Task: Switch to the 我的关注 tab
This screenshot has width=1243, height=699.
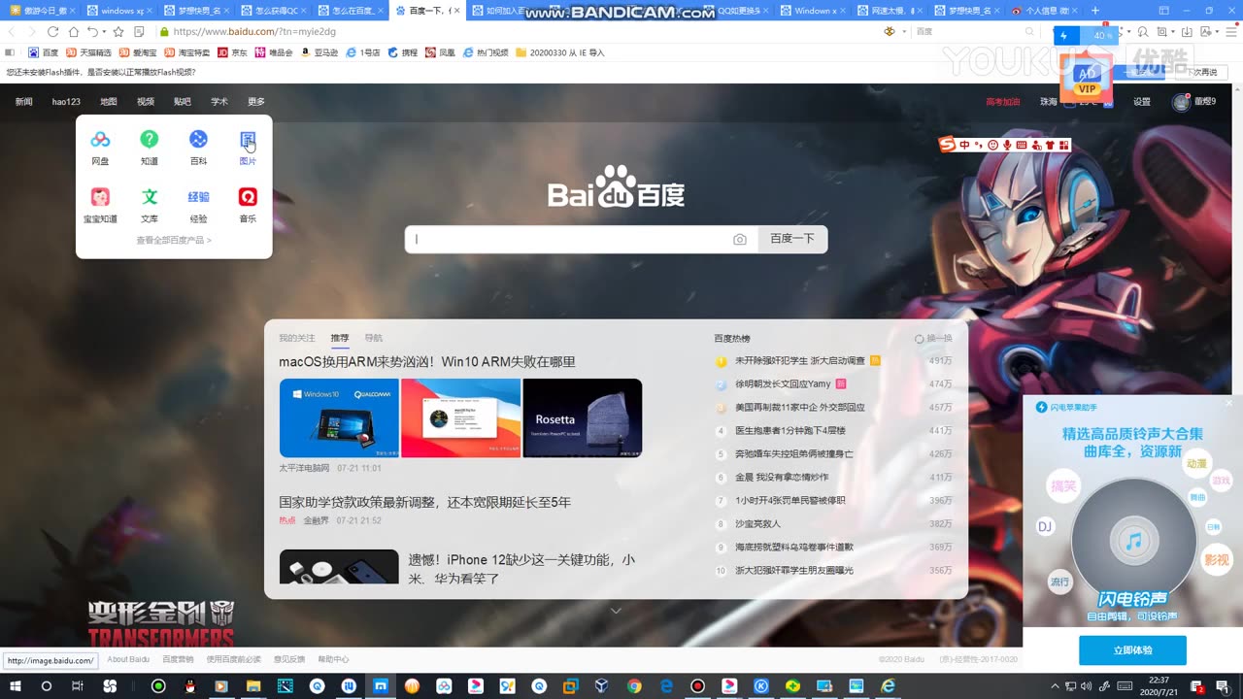Action: tap(297, 338)
